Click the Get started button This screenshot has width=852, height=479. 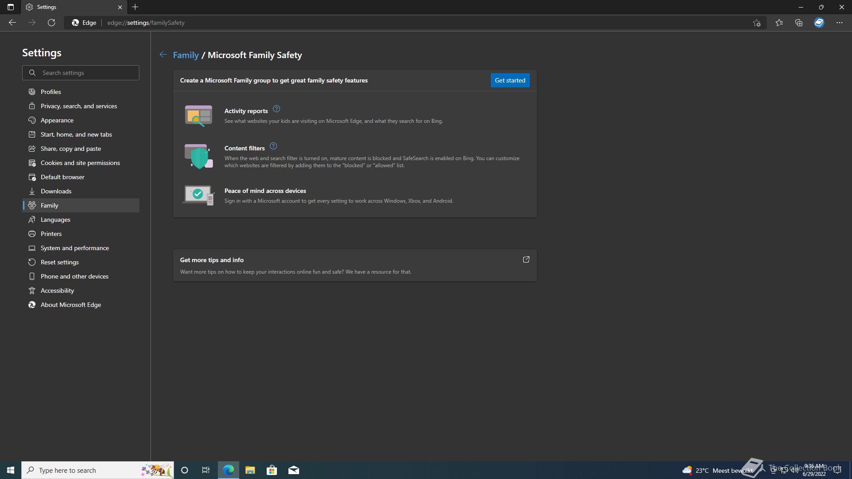[x=510, y=80]
